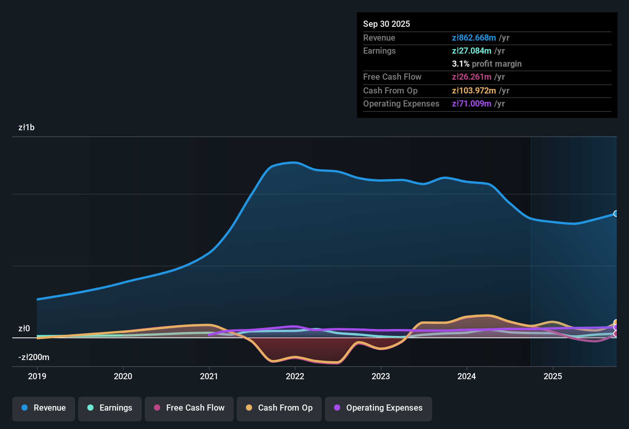Click the 2019 label on time axis

(x=37, y=377)
